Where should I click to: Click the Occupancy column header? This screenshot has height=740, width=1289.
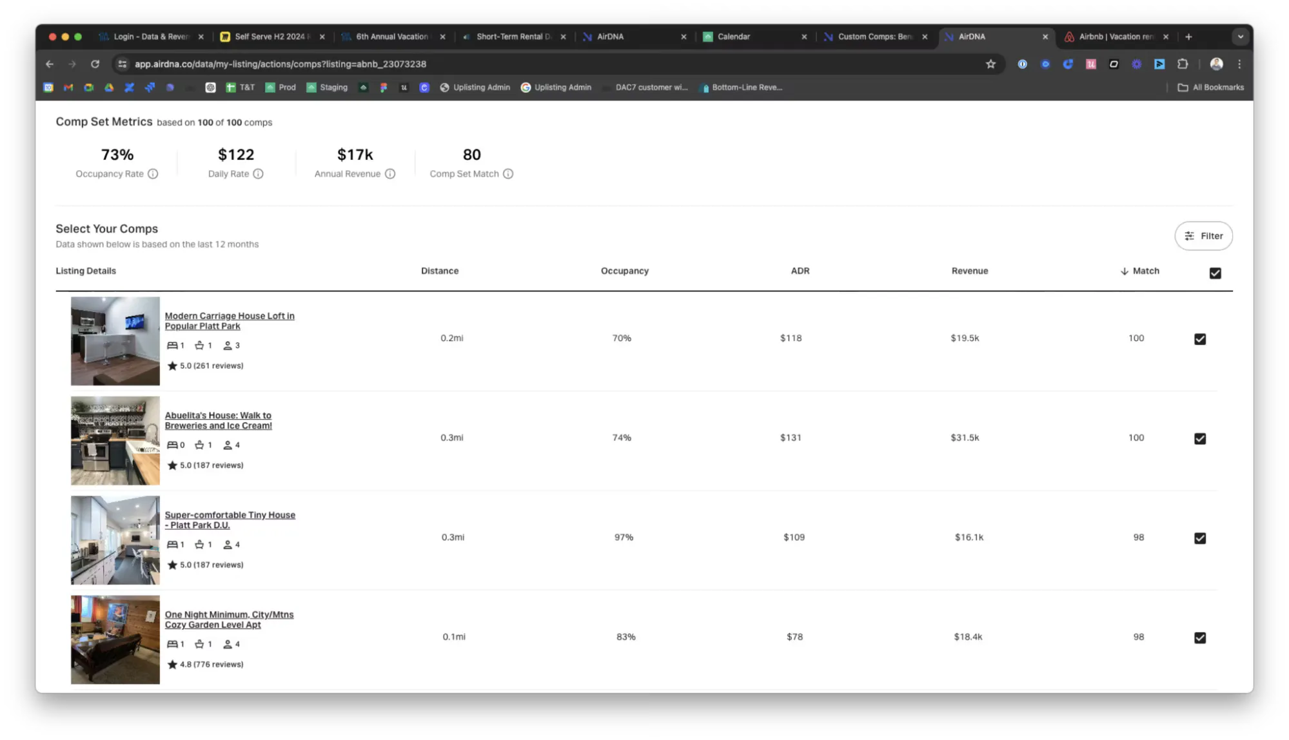pyautogui.click(x=624, y=271)
